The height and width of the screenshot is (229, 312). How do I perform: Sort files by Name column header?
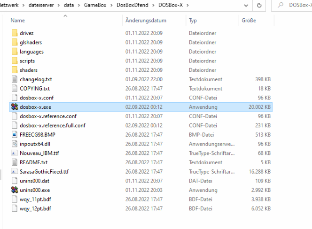pos(18,21)
